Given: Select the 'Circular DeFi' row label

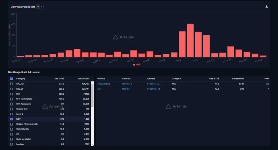Looking at the screenshot, I should [22, 109].
